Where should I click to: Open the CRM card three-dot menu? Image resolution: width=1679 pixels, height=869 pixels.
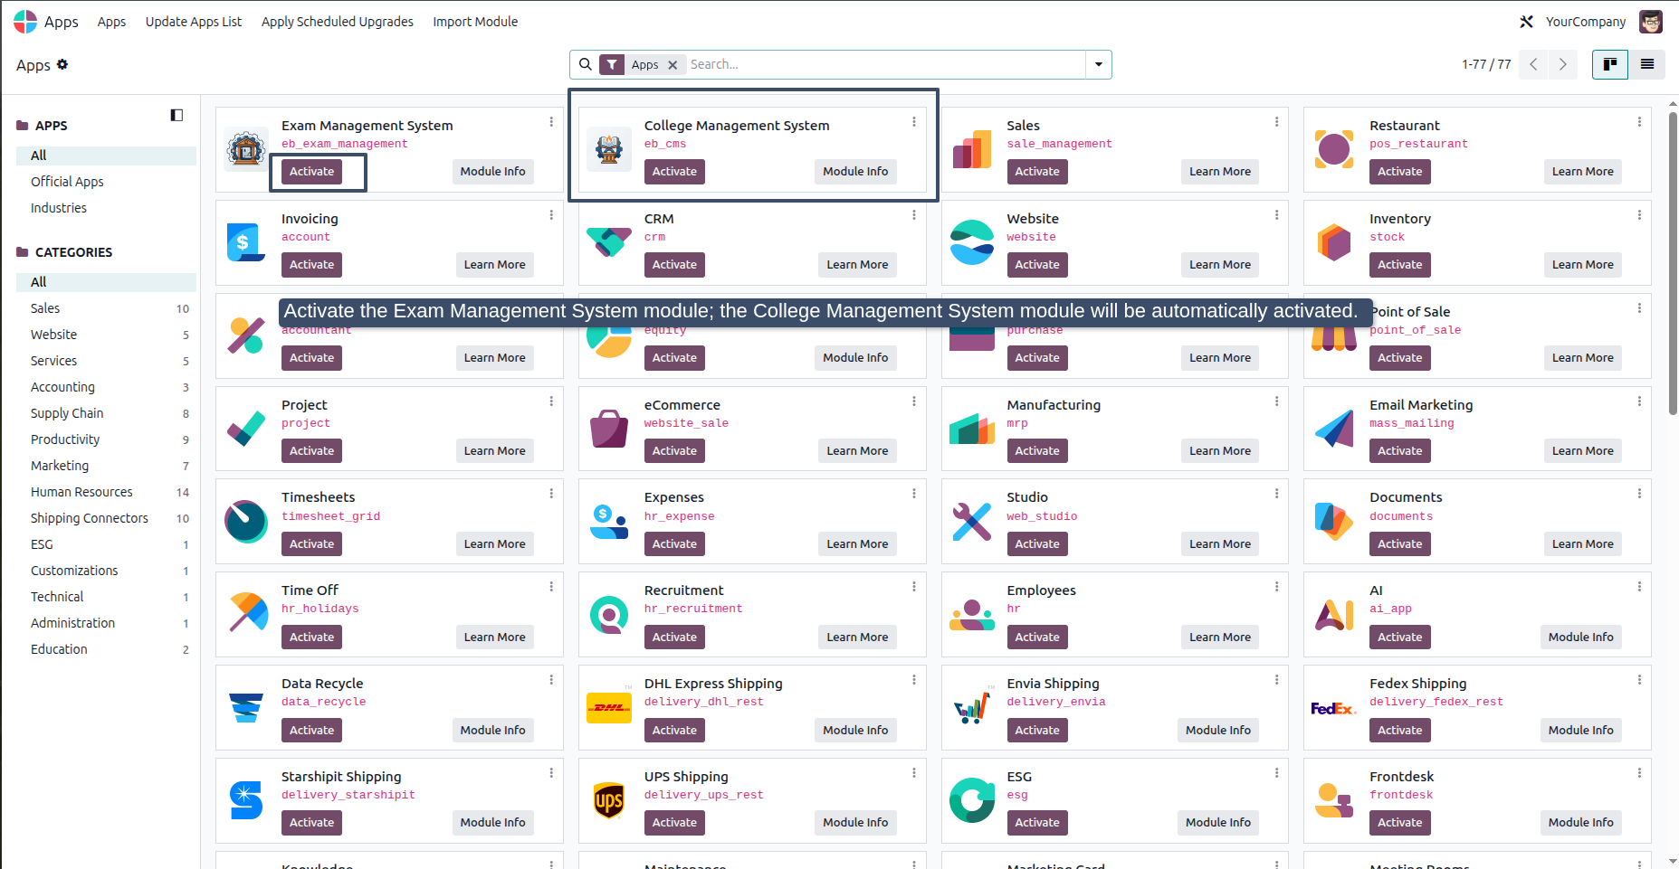[914, 214]
